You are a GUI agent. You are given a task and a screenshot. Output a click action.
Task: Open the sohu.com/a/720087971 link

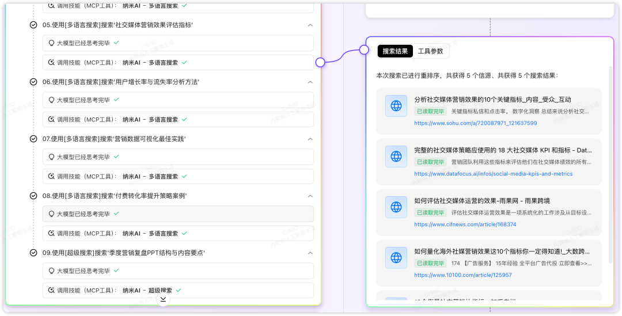[x=476, y=123]
